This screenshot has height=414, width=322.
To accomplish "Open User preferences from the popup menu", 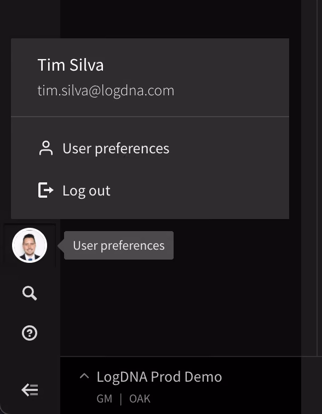I will pos(150,148).
